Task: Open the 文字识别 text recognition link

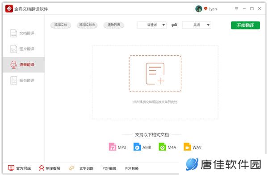Action: (x=86, y=168)
